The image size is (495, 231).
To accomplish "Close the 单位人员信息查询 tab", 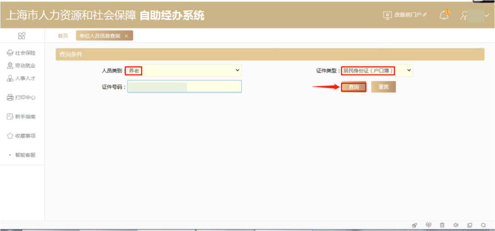I will (x=126, y=36).
